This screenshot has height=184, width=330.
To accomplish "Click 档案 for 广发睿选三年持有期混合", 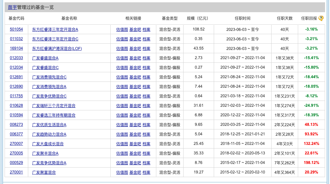I will 146,115.
